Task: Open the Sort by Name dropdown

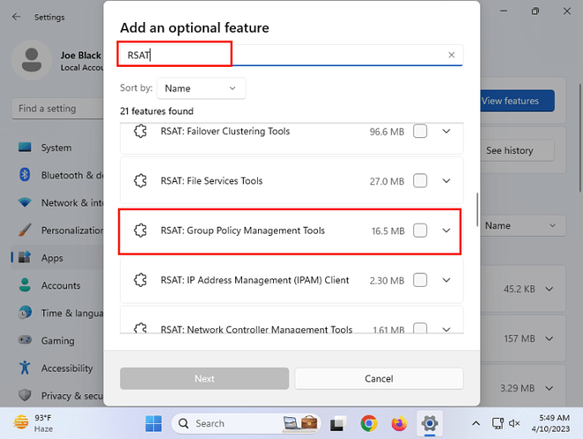Action: 201,88
